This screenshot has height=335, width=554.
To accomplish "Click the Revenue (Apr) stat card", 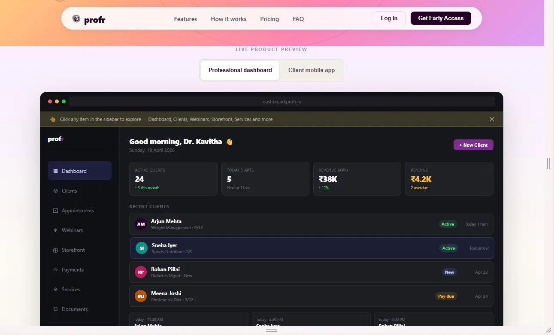I will 357,178.
